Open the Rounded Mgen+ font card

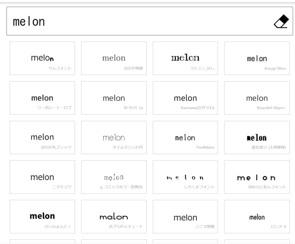click(257, 98)
